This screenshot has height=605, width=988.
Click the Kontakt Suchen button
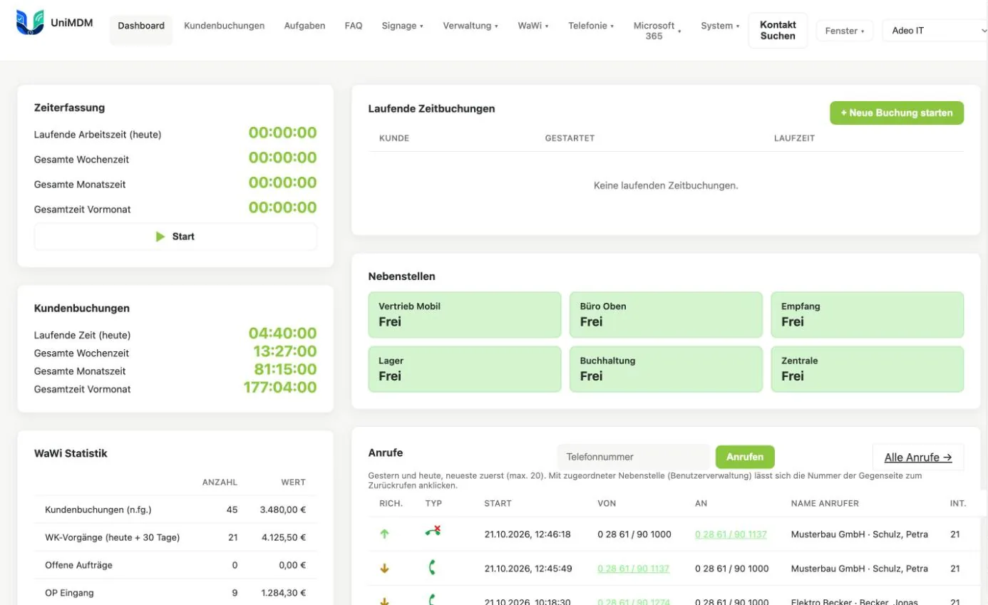coord(778,31)
